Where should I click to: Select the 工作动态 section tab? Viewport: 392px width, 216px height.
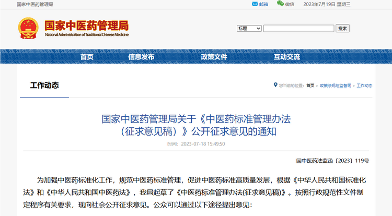coord(44,86)
